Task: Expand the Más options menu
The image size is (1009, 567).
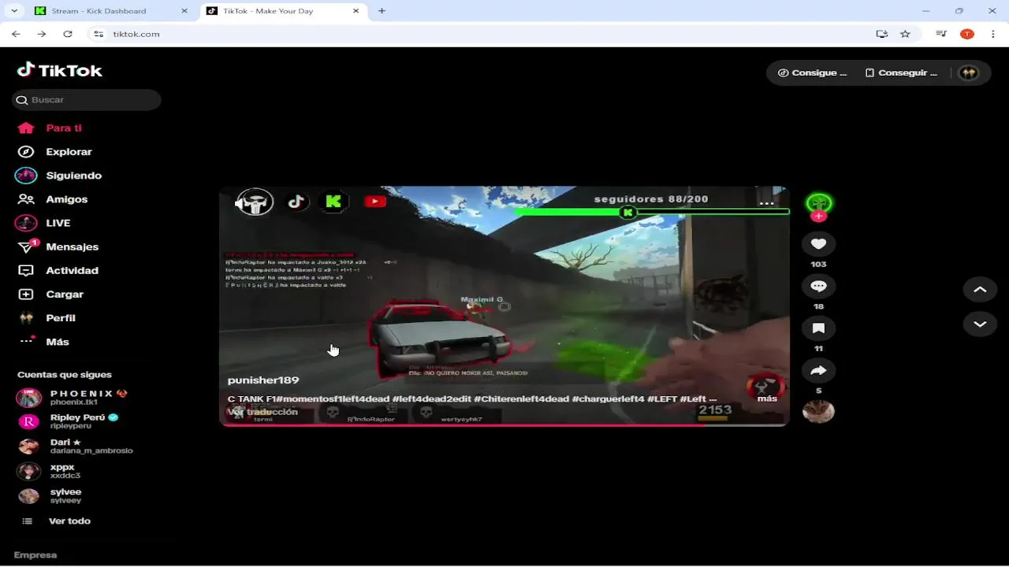Action: point(44,342)
